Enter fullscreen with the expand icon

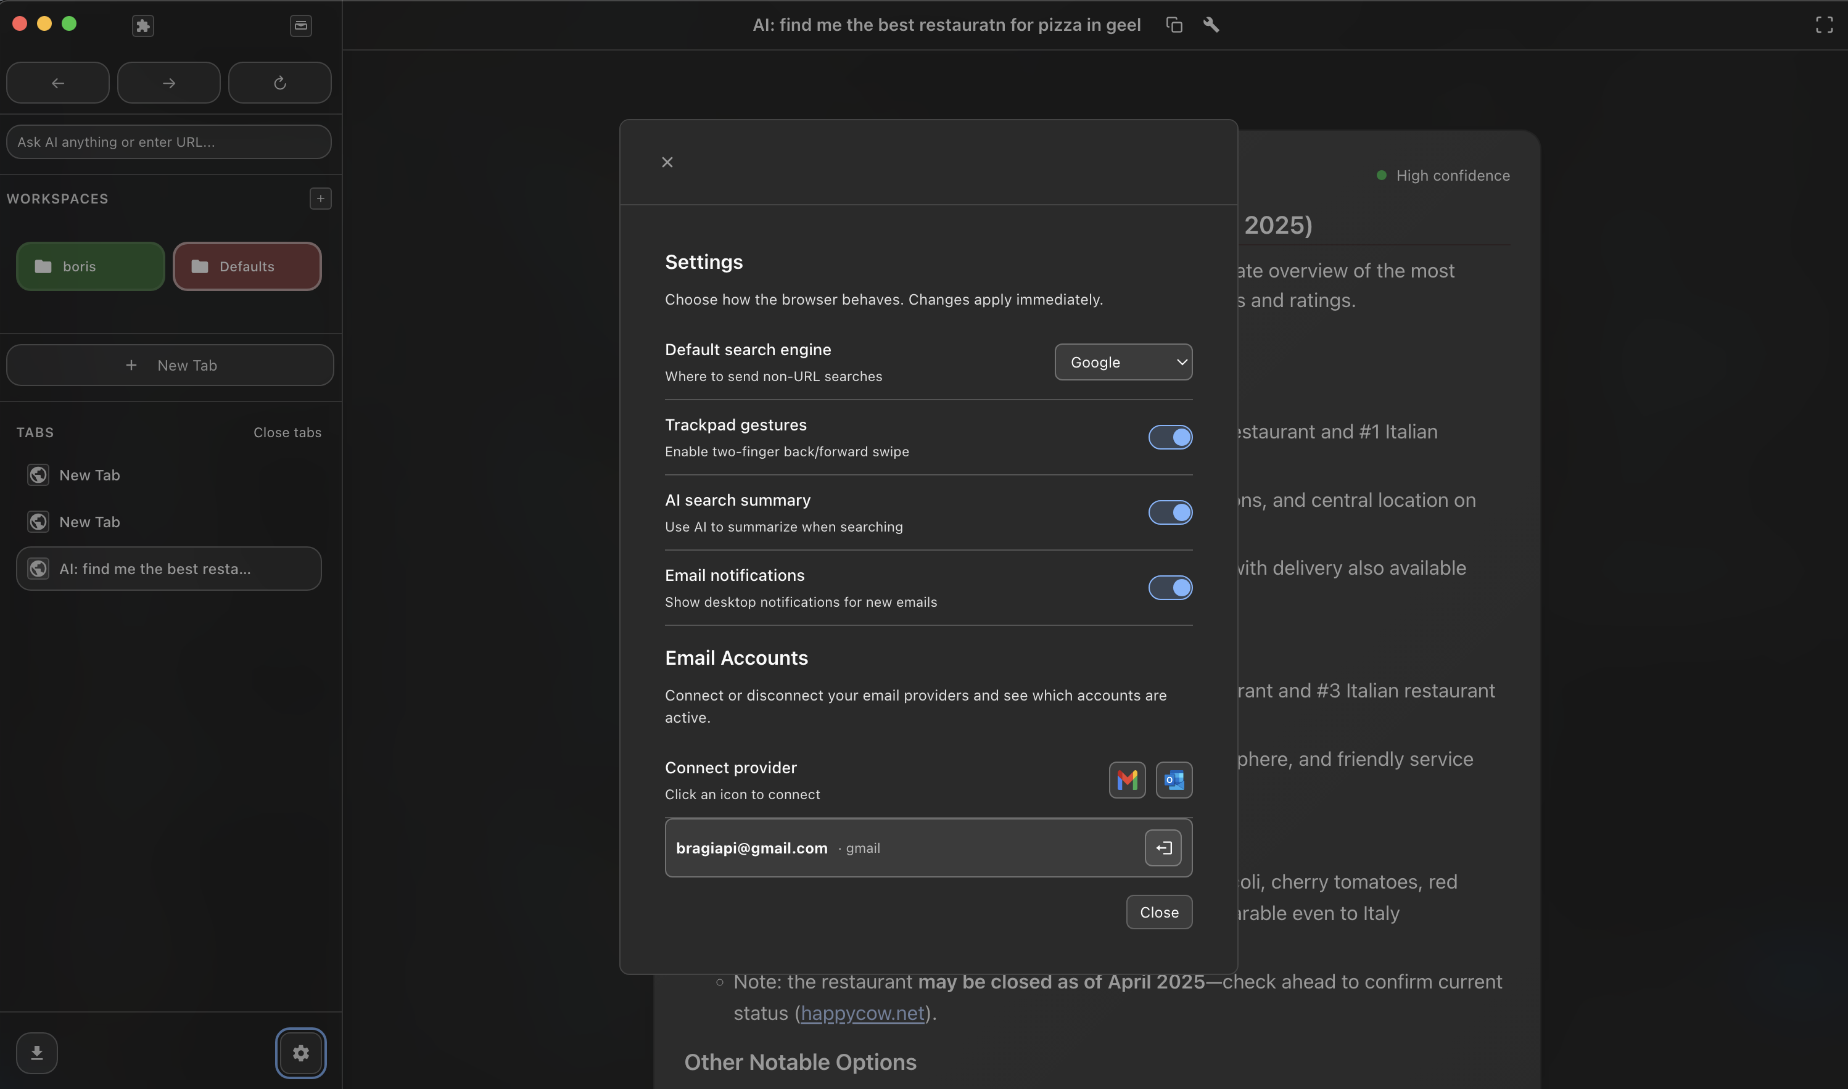coord(1825,24)
